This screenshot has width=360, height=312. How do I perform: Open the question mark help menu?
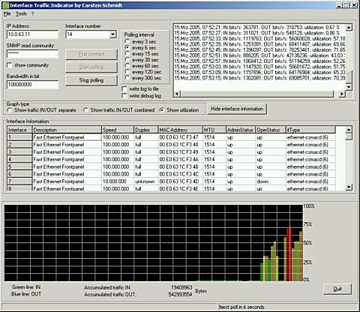pos(33,14)
